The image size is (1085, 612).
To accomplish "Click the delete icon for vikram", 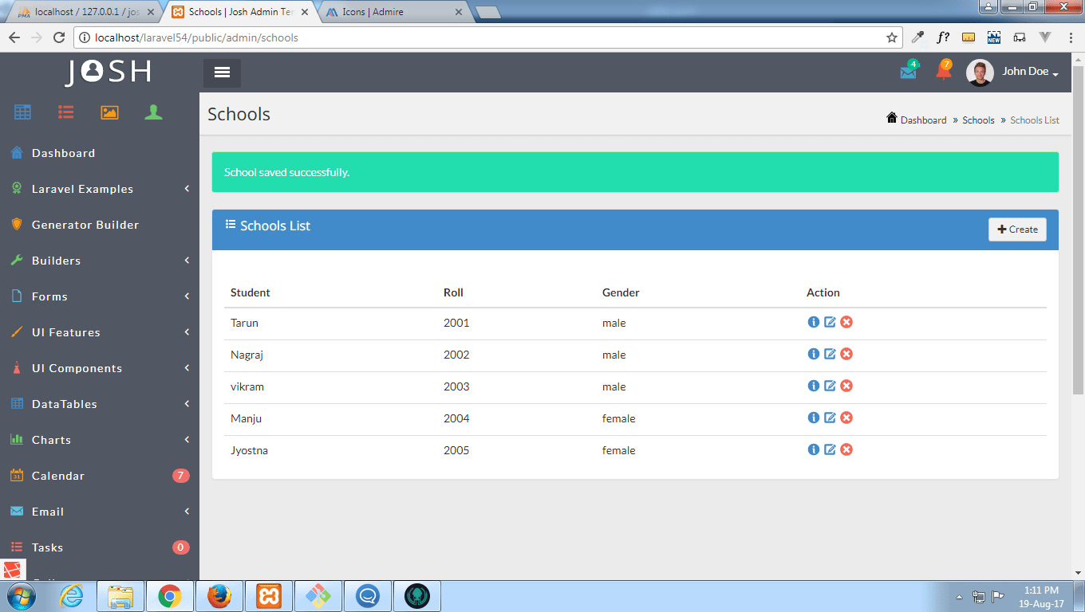I will tap(846, 386).
